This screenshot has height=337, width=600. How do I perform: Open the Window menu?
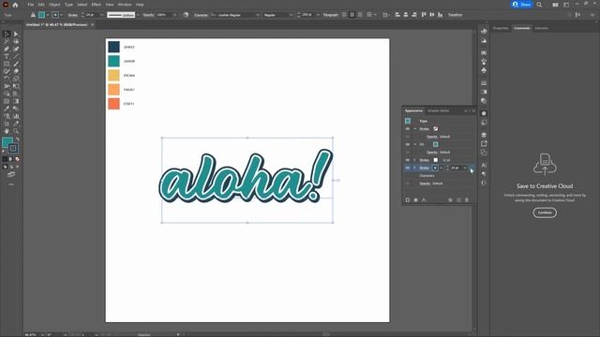click(125, 5)
